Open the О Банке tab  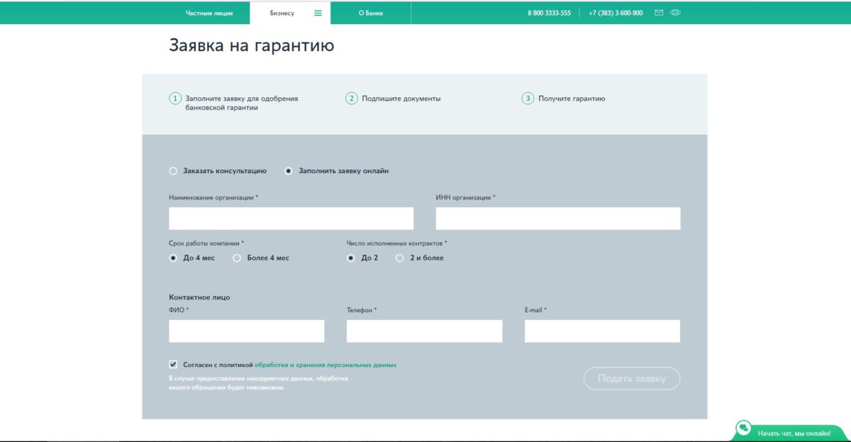tap(370, 13)
